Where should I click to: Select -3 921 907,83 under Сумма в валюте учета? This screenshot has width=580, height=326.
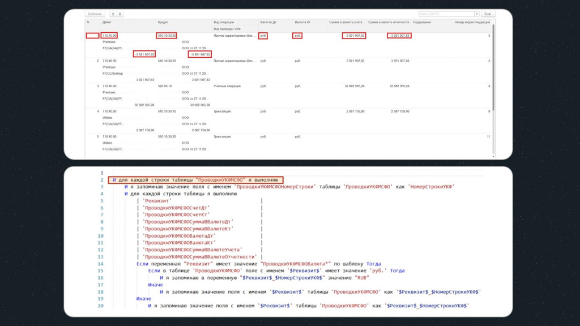[354, 36]
